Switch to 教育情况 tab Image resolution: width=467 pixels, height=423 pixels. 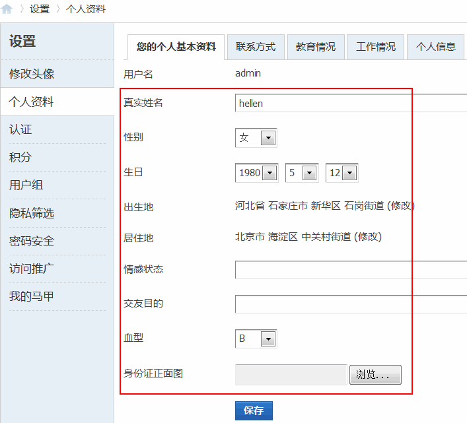316,47
